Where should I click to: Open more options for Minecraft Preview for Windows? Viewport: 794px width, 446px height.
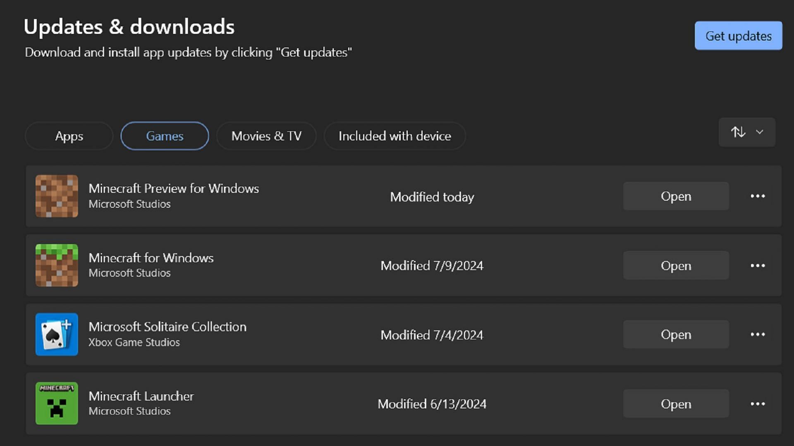[758, 196]
